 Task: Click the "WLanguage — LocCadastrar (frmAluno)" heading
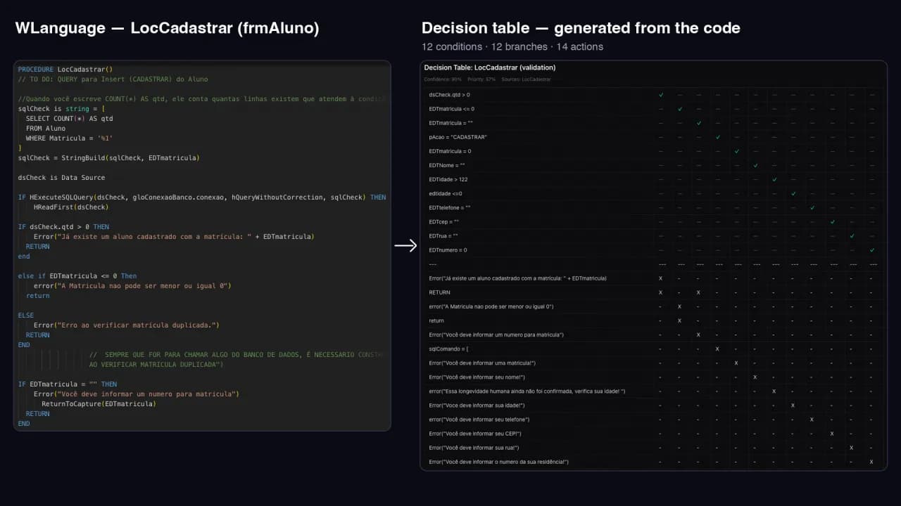point(167,28)
